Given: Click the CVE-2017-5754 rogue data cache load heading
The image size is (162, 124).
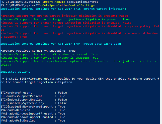Looking at the screenshot, I should point(61,44).
